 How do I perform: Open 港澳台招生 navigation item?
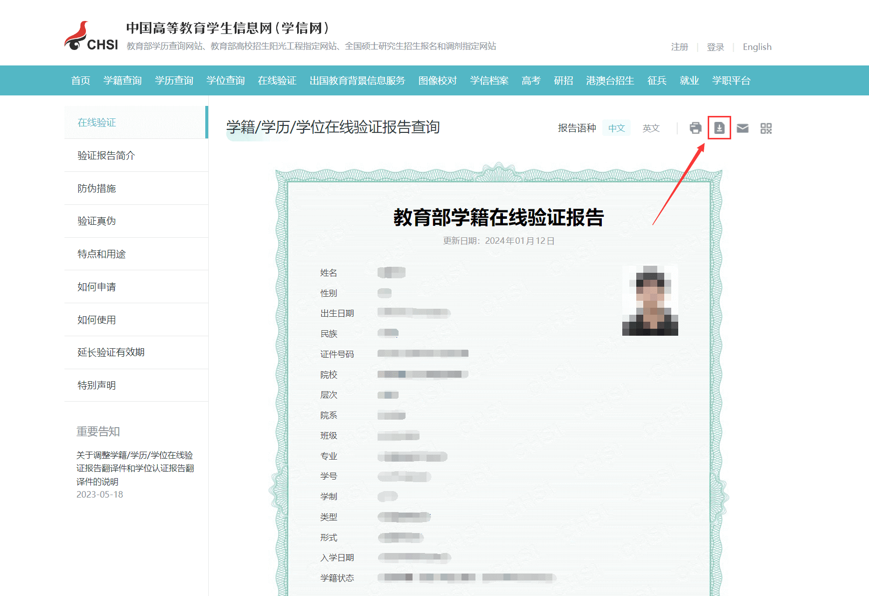(x=610, y=80)
